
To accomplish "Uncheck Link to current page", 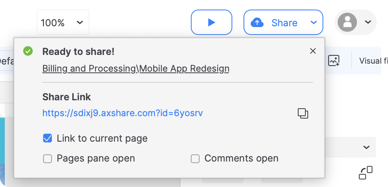I will click(48, 138).
